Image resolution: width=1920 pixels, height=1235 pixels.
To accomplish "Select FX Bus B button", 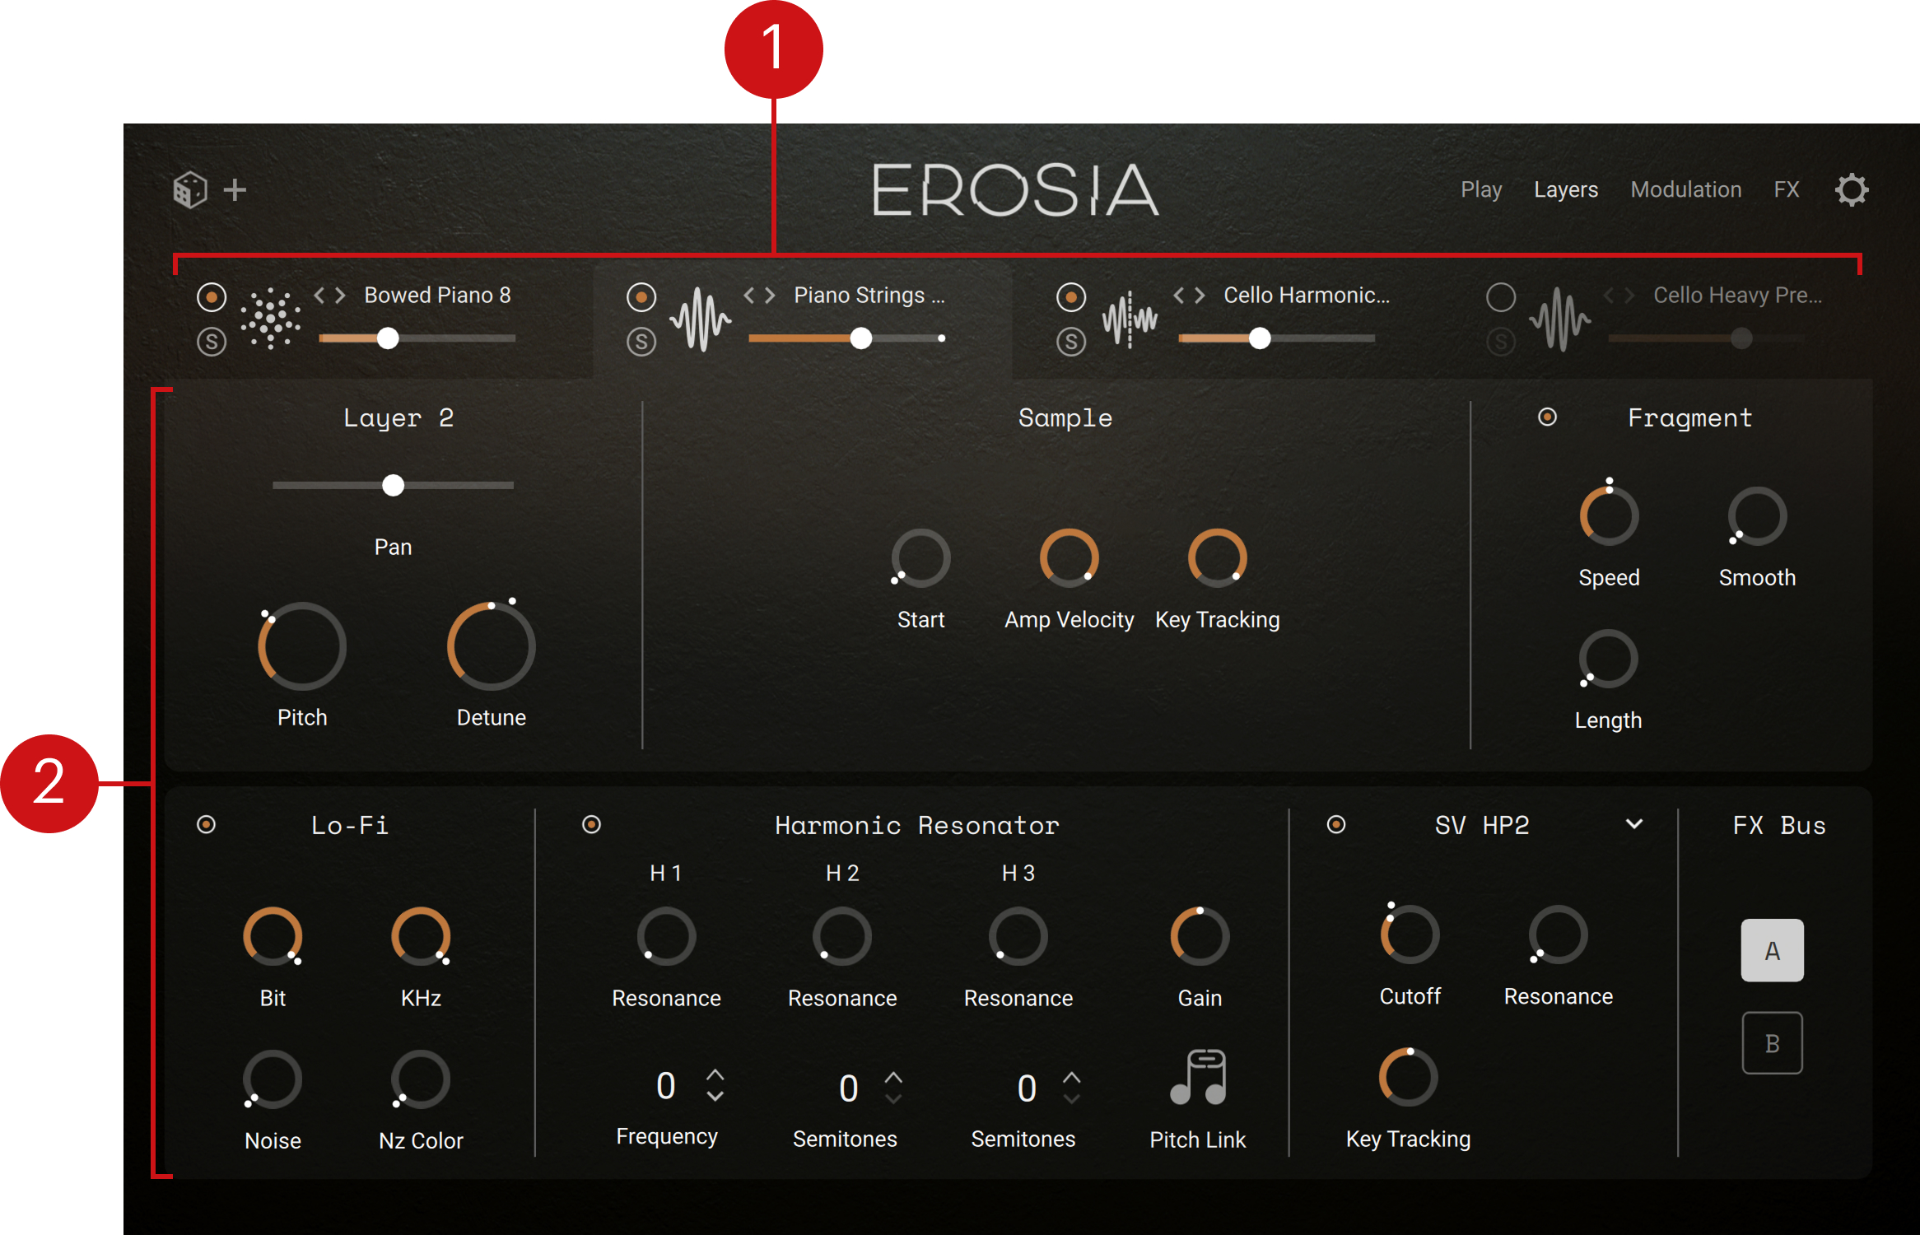I will pyautogui.click(x=1772, y=1043).
